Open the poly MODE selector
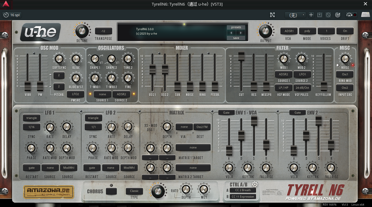 [x=307, y=31]
